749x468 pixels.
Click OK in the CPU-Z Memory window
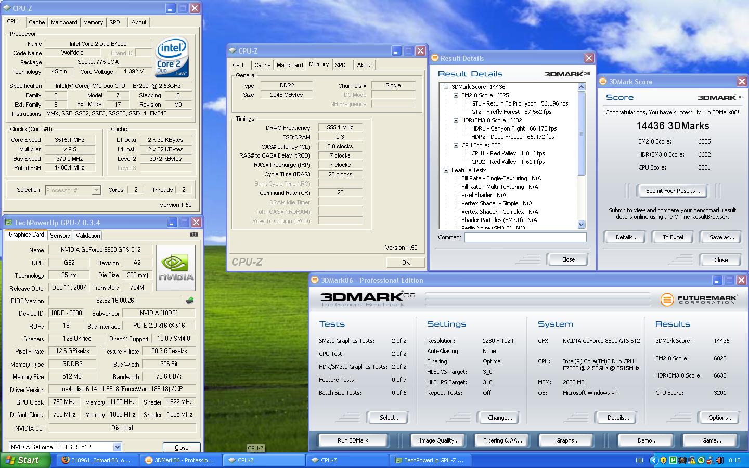406,263
